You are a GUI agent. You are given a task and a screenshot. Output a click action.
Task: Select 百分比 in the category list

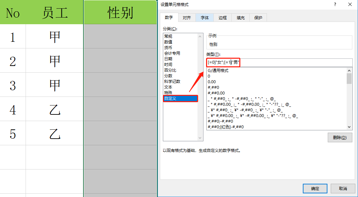coord(180,70)
